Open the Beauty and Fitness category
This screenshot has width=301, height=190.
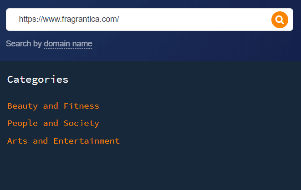53,106
